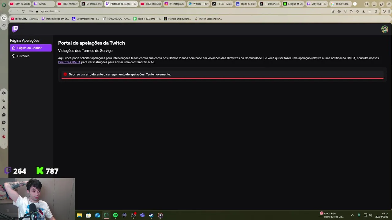Open the easy setup lines icon

click(x=370, y=11)
